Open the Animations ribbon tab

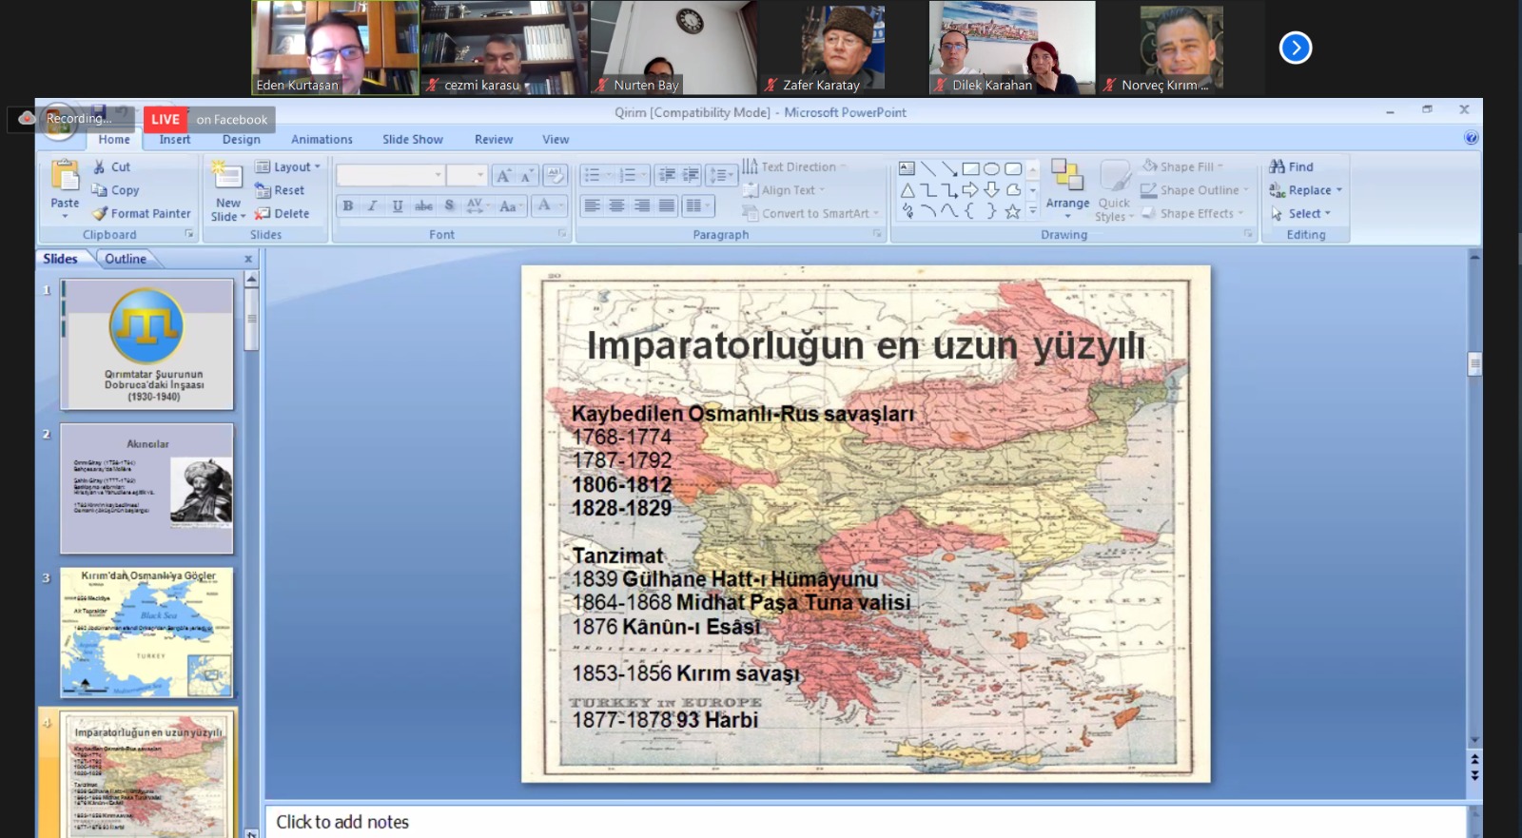tap(322, 139)
